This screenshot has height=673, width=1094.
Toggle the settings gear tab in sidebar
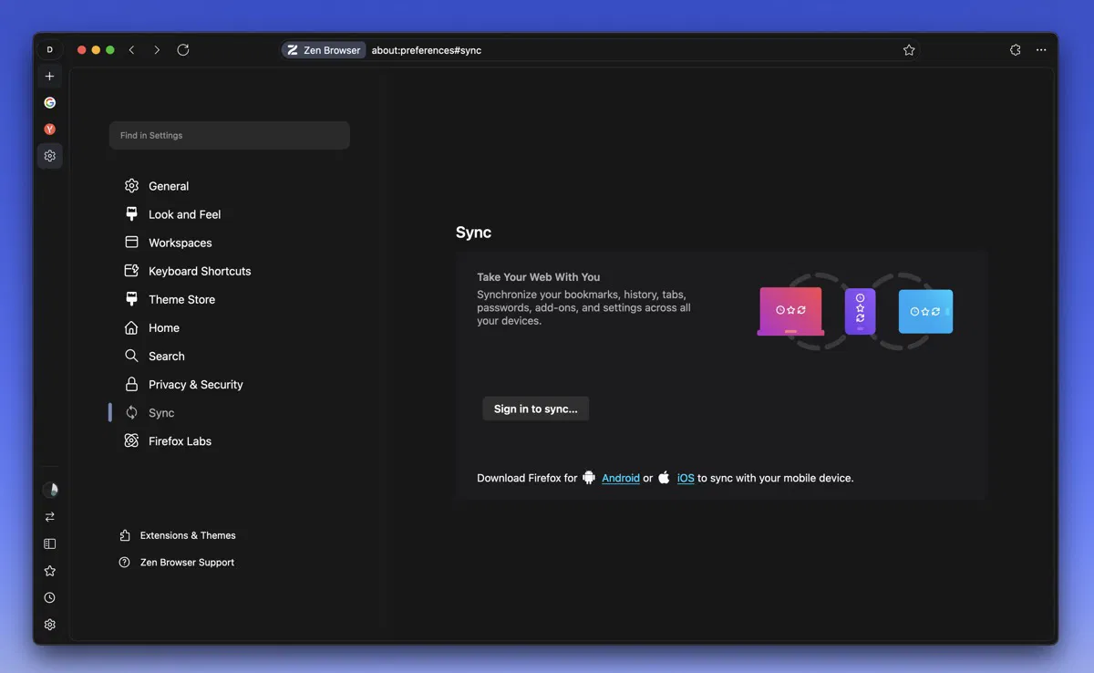click(49, 156)
